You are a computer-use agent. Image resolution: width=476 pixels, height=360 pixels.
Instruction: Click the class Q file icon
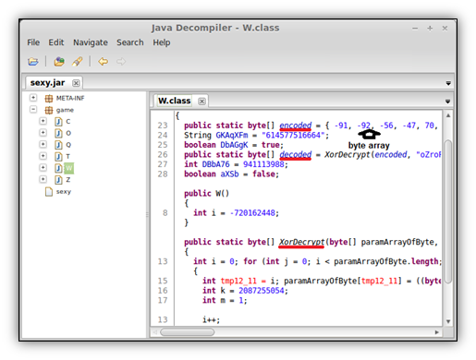[58, 145]
